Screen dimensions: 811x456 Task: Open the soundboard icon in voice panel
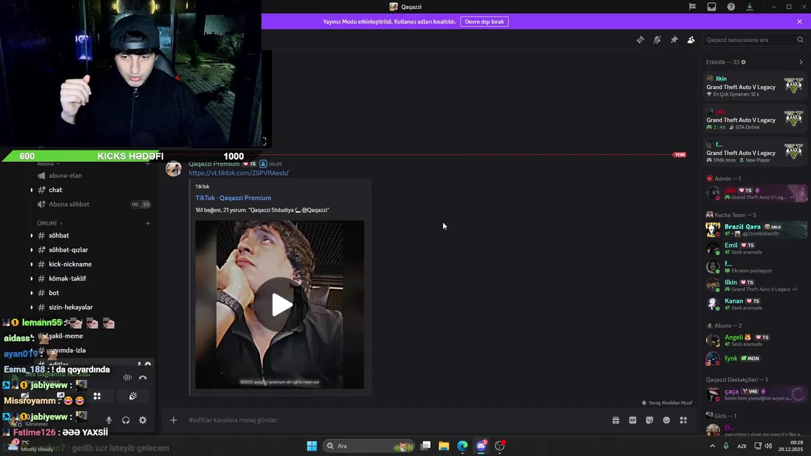pyautogui.click(x=133, y=396)
